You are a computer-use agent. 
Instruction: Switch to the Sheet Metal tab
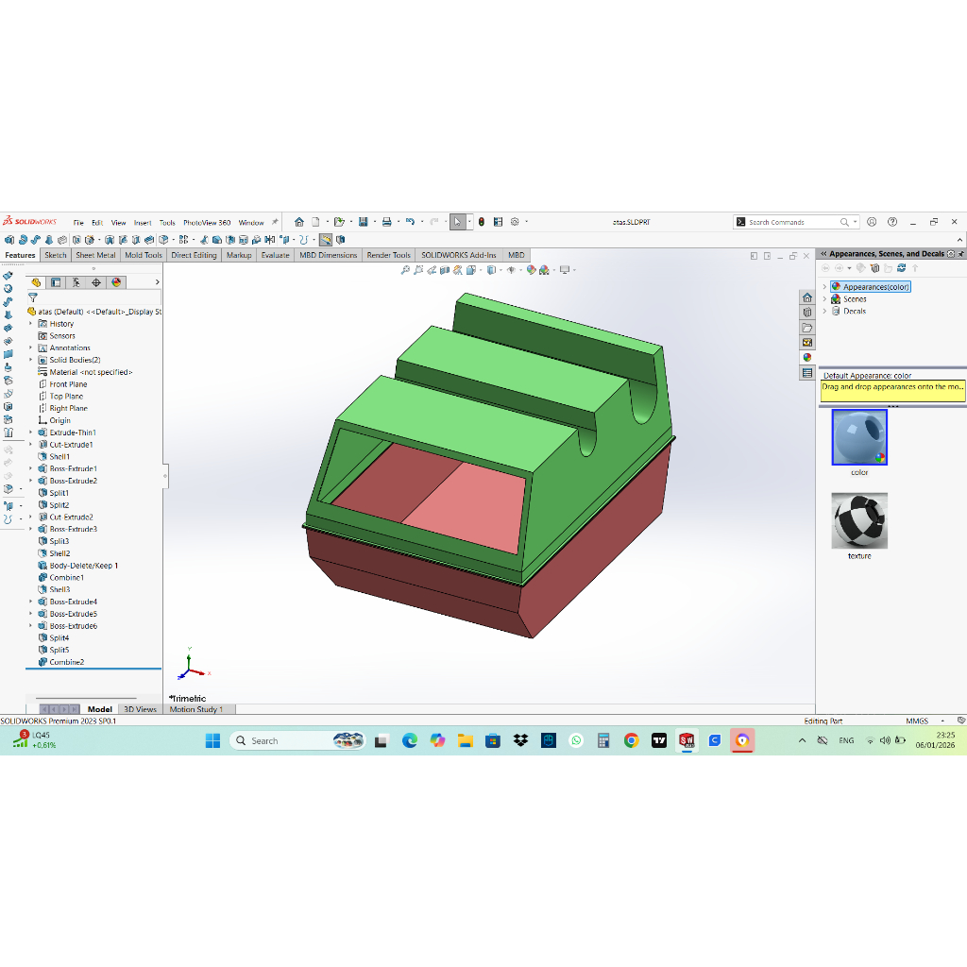[x=95, y=255]
